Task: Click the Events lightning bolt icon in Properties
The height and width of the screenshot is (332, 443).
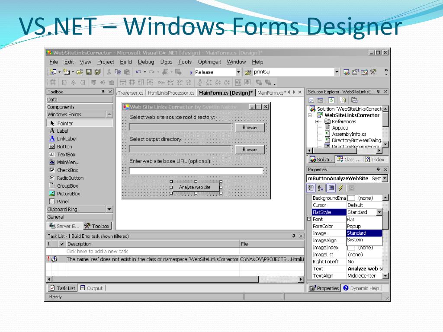Action: click(341, 188)
